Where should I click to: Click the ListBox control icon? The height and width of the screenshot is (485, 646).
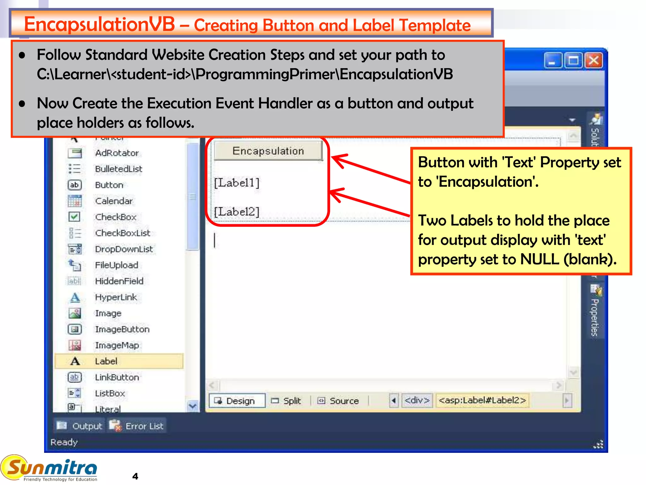[75, 393]
